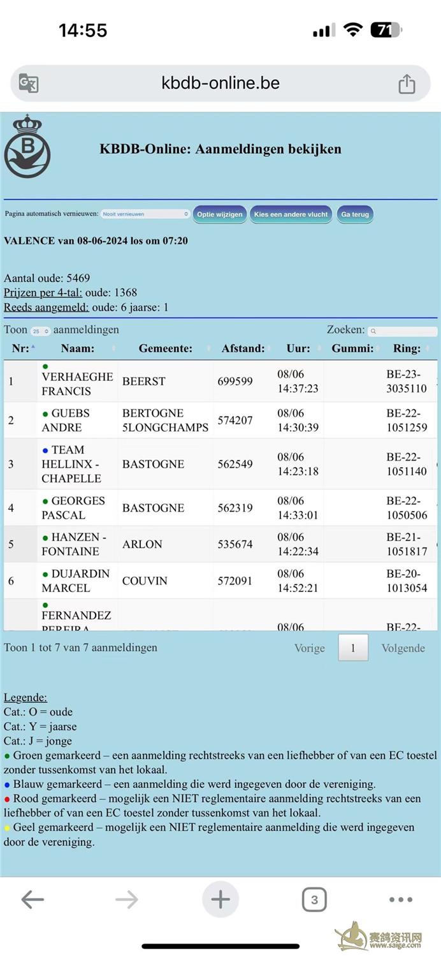The width and height of the screenshot is (441, 957).
Task: Click 'BERTOGNE 5LONGCHAMPS' municipality cell
Action: [x=165, y=420]
